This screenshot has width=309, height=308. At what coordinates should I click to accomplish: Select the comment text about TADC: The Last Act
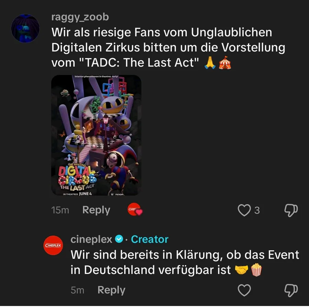(168, 47)
